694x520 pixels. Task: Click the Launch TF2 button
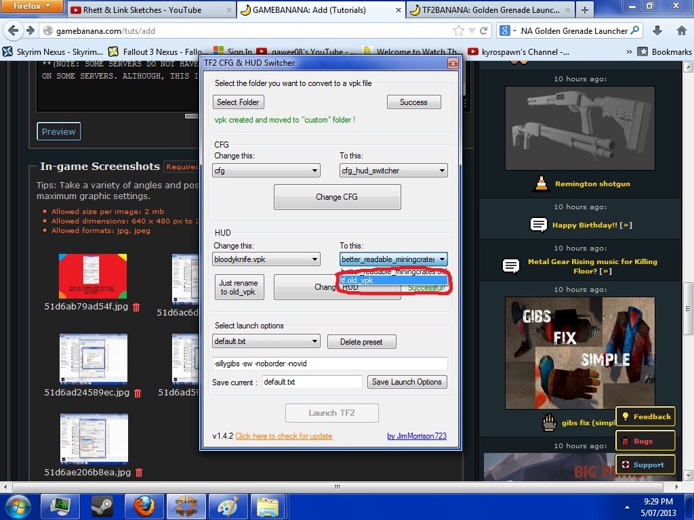pyautogui.click(x=332, y=413)
